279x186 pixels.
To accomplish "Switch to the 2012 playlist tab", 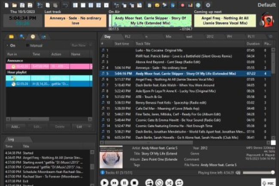I will (210, 36).
